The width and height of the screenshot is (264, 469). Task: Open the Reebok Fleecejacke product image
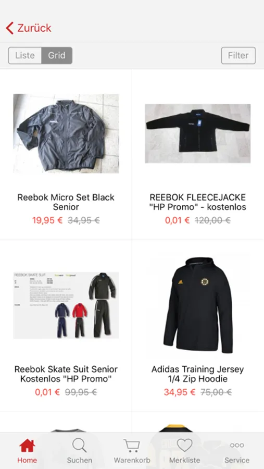pos(198,133)
